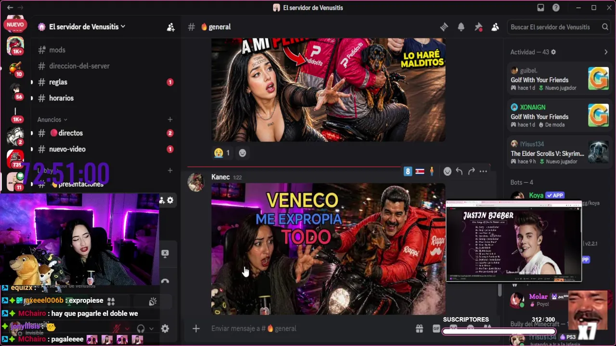Click the plus attach button in message bar
This screenshot has width=616, height=346.
pos(196,329)
